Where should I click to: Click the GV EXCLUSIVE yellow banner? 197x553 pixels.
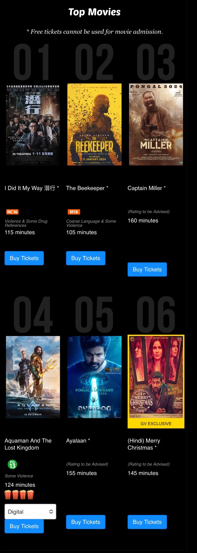pyautogui.click(x=156, y=424)
